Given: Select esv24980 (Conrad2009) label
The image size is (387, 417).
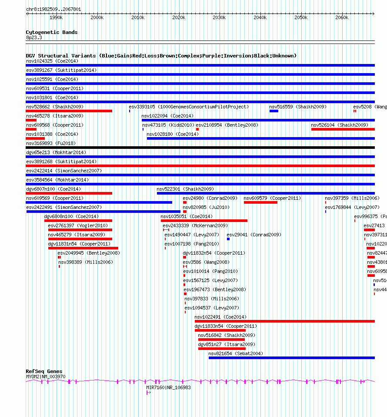Looking at the screenshot, I should 210,198.
